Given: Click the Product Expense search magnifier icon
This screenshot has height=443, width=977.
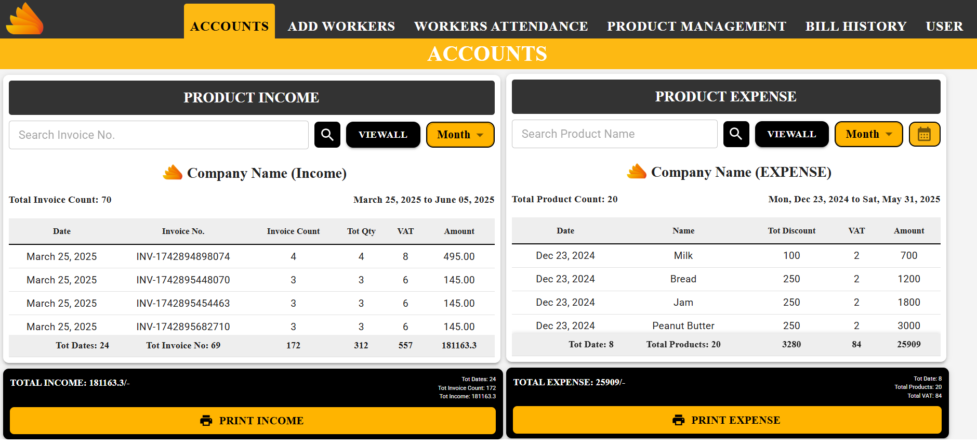Looking at the screenshot, I should click(736, 134).
